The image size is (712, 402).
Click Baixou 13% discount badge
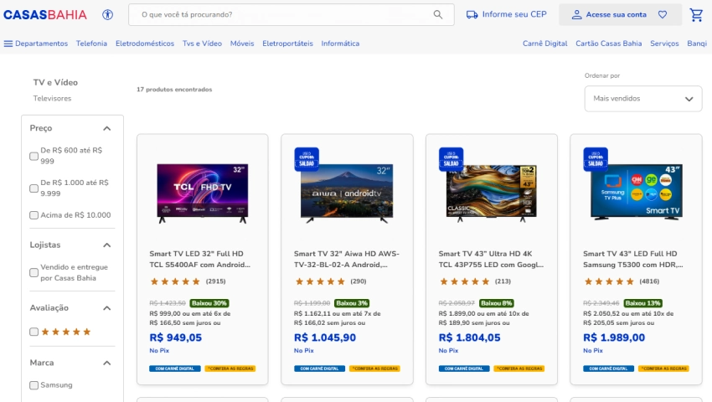coord(642,303)
